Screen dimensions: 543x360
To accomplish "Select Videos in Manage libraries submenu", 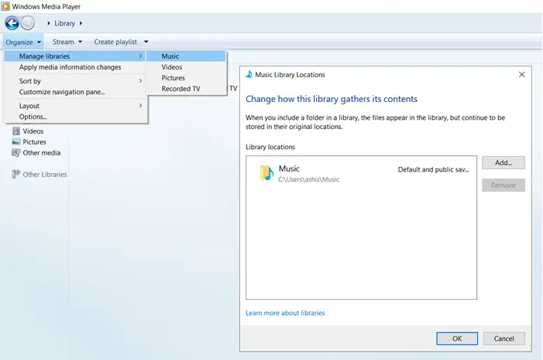I will [x=186, y=67].
